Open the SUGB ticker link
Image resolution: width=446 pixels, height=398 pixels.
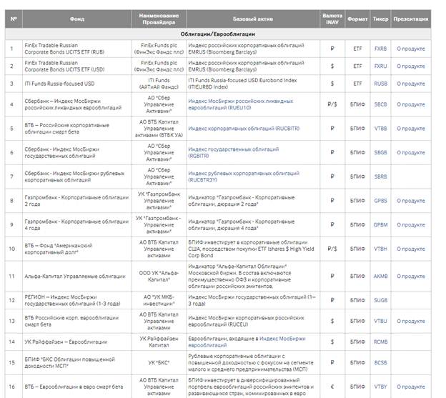pyautogui.click(x=380, y=300)
